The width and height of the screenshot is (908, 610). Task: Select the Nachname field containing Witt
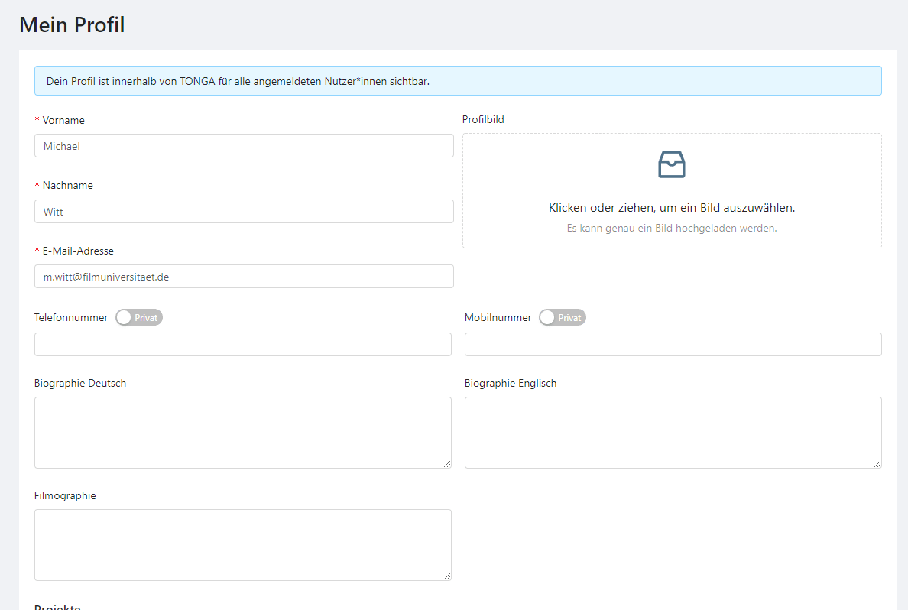(244, 212)
